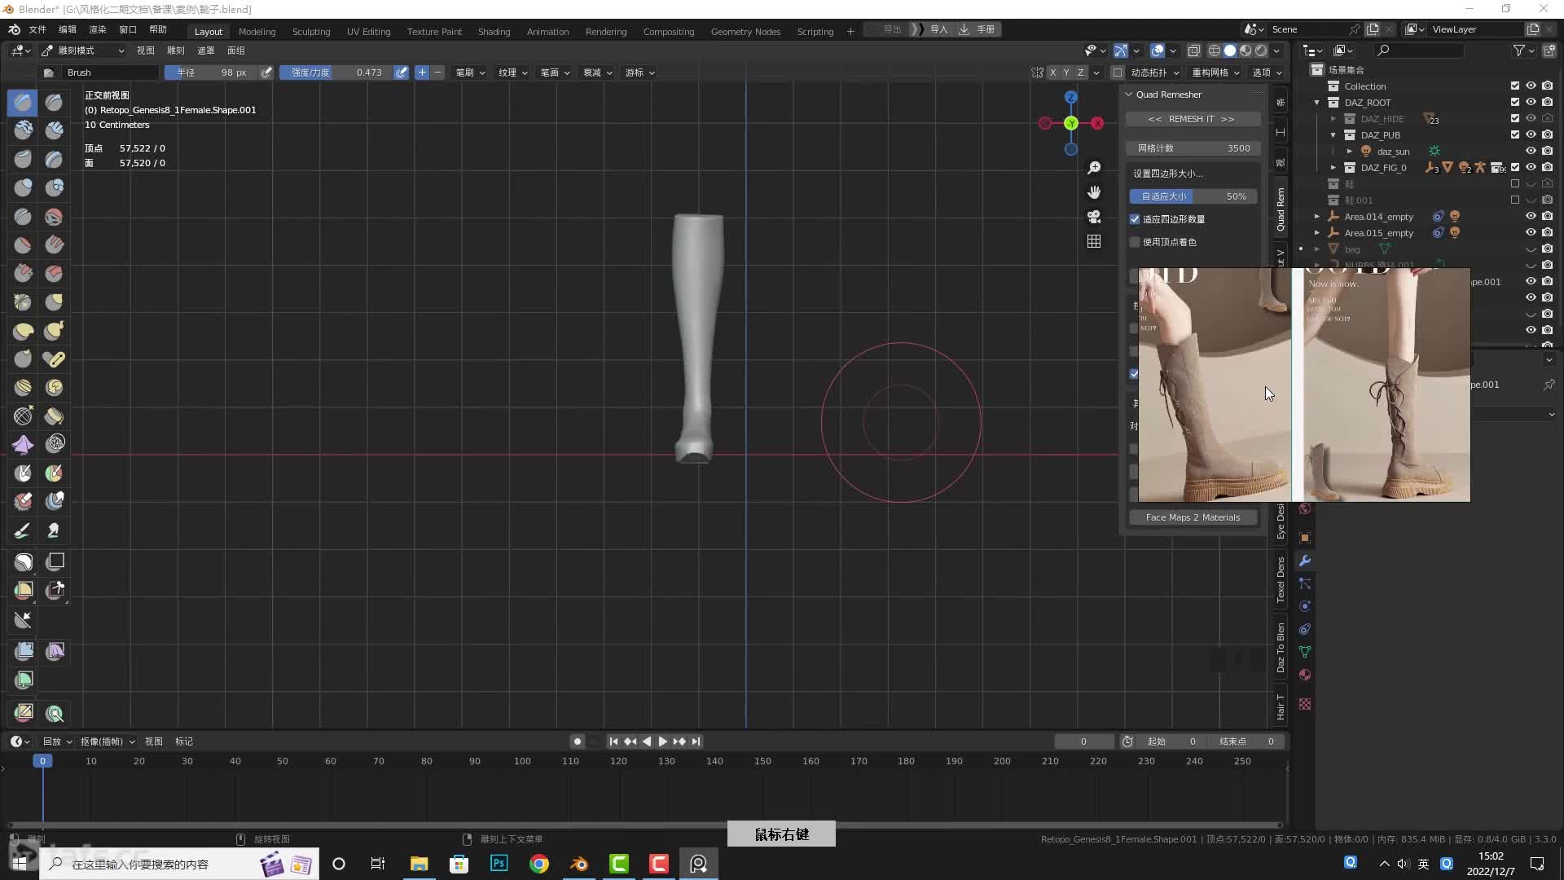
Task: Enable the 动态拓扑 dyntopo checkbox
Action: pyautogui.click(x=1118, y=73)
